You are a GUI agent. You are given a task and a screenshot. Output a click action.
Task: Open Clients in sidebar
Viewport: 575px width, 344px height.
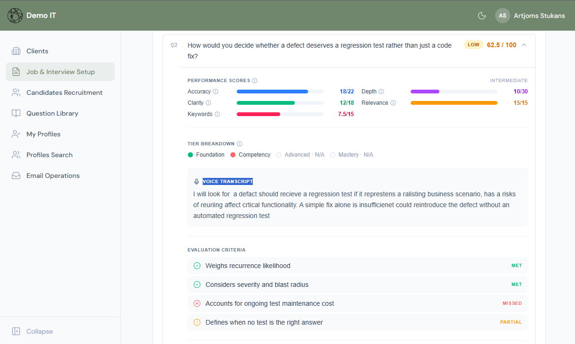60,51
